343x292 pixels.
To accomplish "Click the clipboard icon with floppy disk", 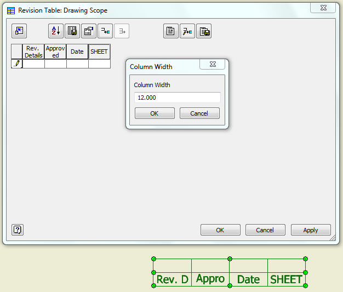I will click(x=204, y=31).
